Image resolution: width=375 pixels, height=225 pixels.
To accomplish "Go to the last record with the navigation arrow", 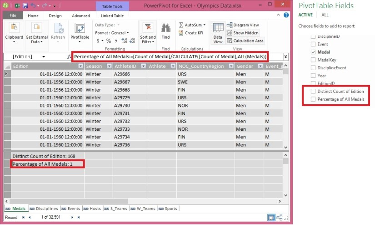I will click(79, 217).
